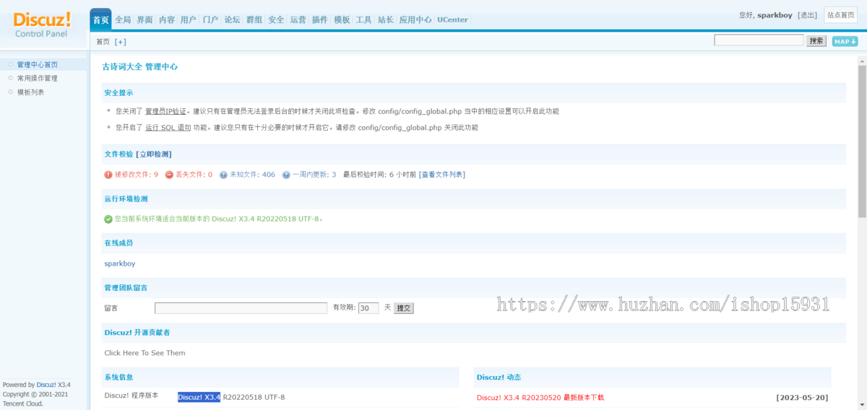Select 常用操作管理 in sidebar
The width and height of the screenshot is (867, 410).
click(37, 78)
